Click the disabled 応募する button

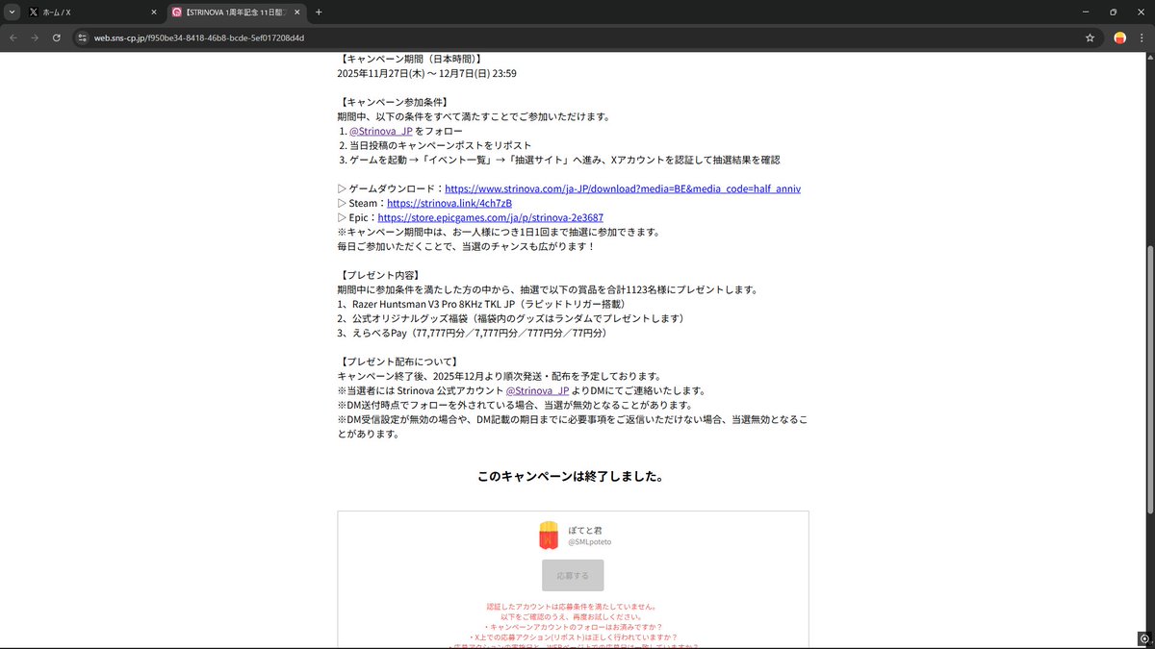point(573,575)
